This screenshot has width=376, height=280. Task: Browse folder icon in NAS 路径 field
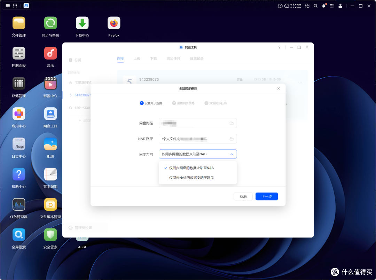tap(232, 139)
